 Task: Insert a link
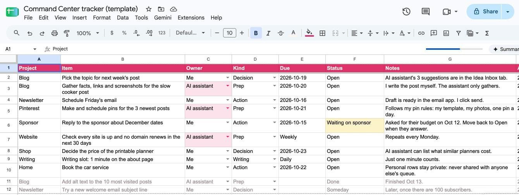(x=421, y=33)
